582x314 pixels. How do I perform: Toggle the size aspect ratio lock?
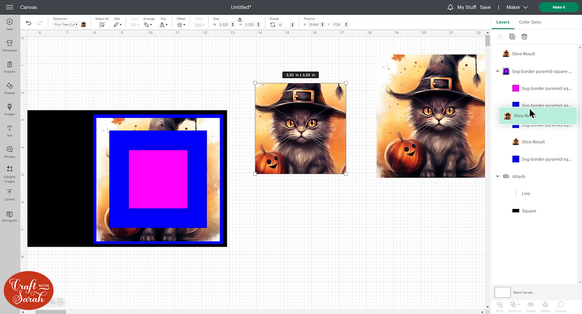240,19
